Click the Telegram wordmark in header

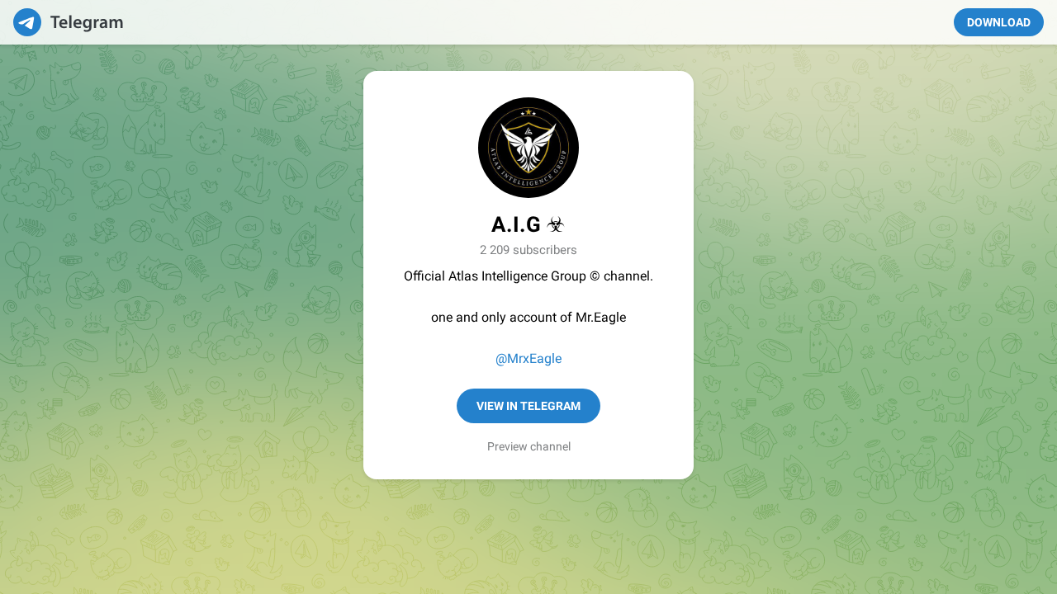pyautogui.click(x=87, y=23)
